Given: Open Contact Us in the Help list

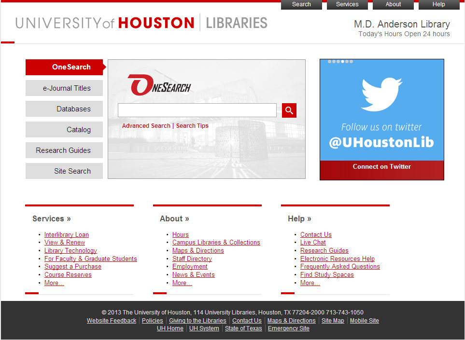Looking at the screenshot, I should click(316, 234).
